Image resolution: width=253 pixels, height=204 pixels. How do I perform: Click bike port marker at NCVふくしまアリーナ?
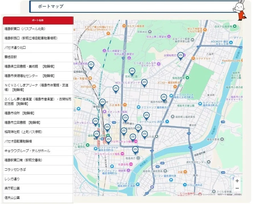pos(144,83)
